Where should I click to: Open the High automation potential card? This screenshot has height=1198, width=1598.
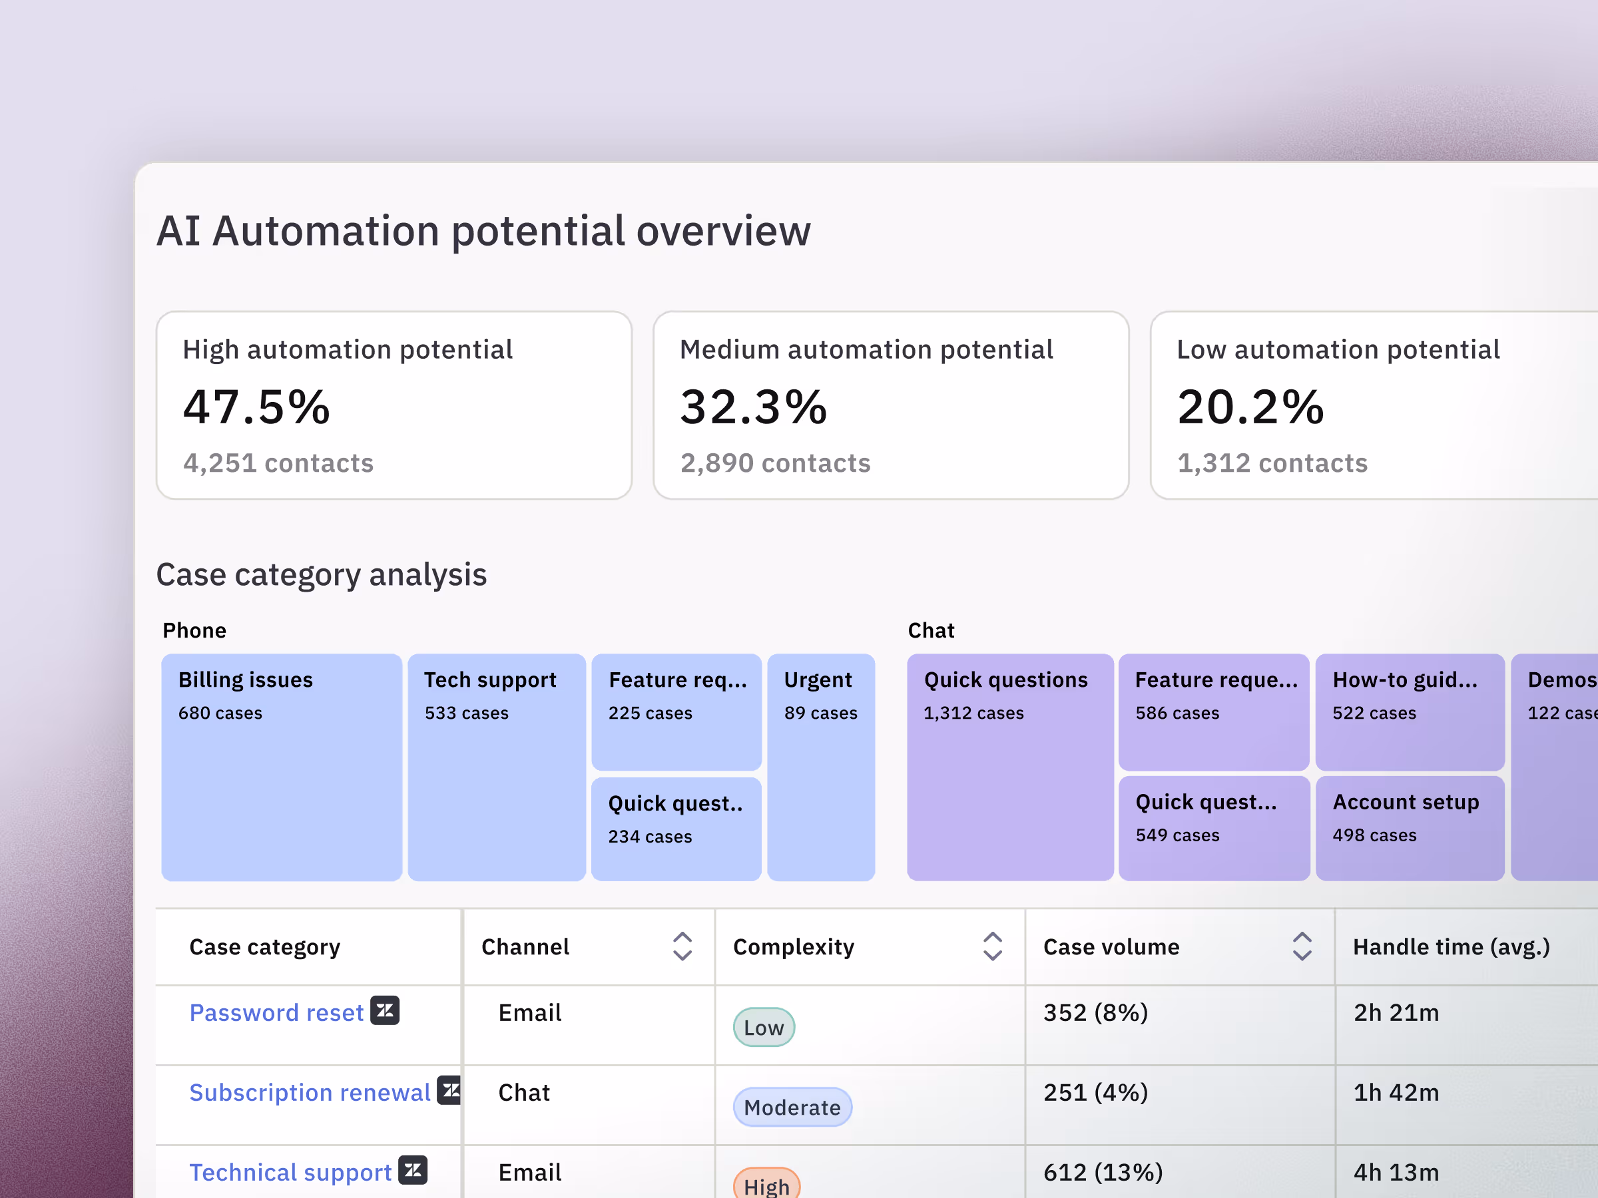coord(394,405)
